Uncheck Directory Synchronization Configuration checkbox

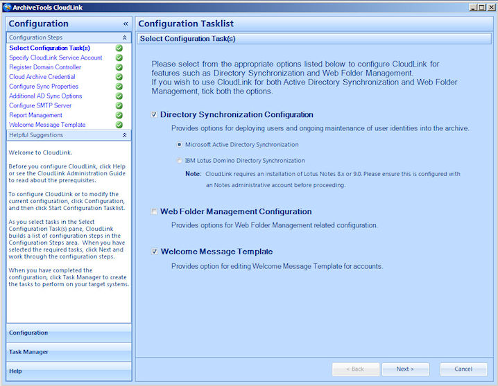coord(154,114)
